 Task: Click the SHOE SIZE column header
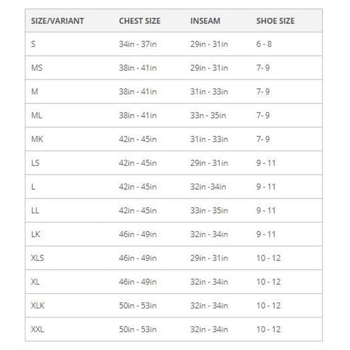pyautogui.click(x=275, y=21)
